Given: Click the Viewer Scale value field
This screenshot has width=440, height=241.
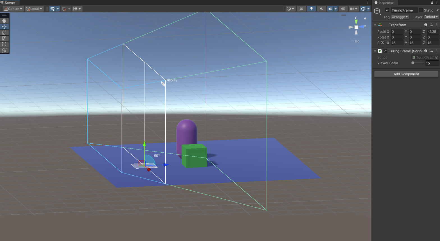Looking at the screenshot, I should [x=432, y=63].
